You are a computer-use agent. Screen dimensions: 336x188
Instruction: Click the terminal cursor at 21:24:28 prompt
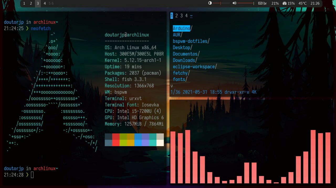pos(32,175)
